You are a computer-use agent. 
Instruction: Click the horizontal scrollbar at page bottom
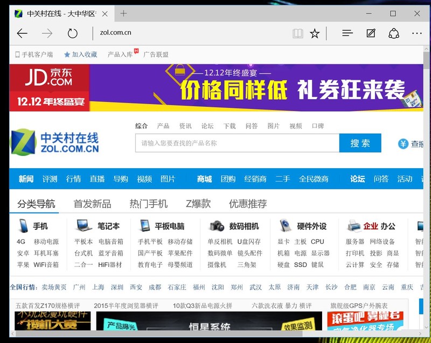point(159,334)
